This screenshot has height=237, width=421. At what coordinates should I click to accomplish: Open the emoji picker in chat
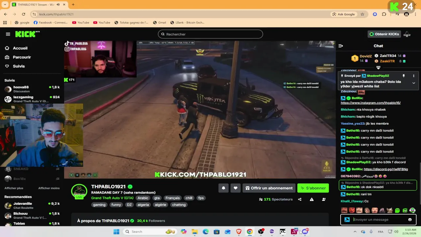[x=410, y=220]
